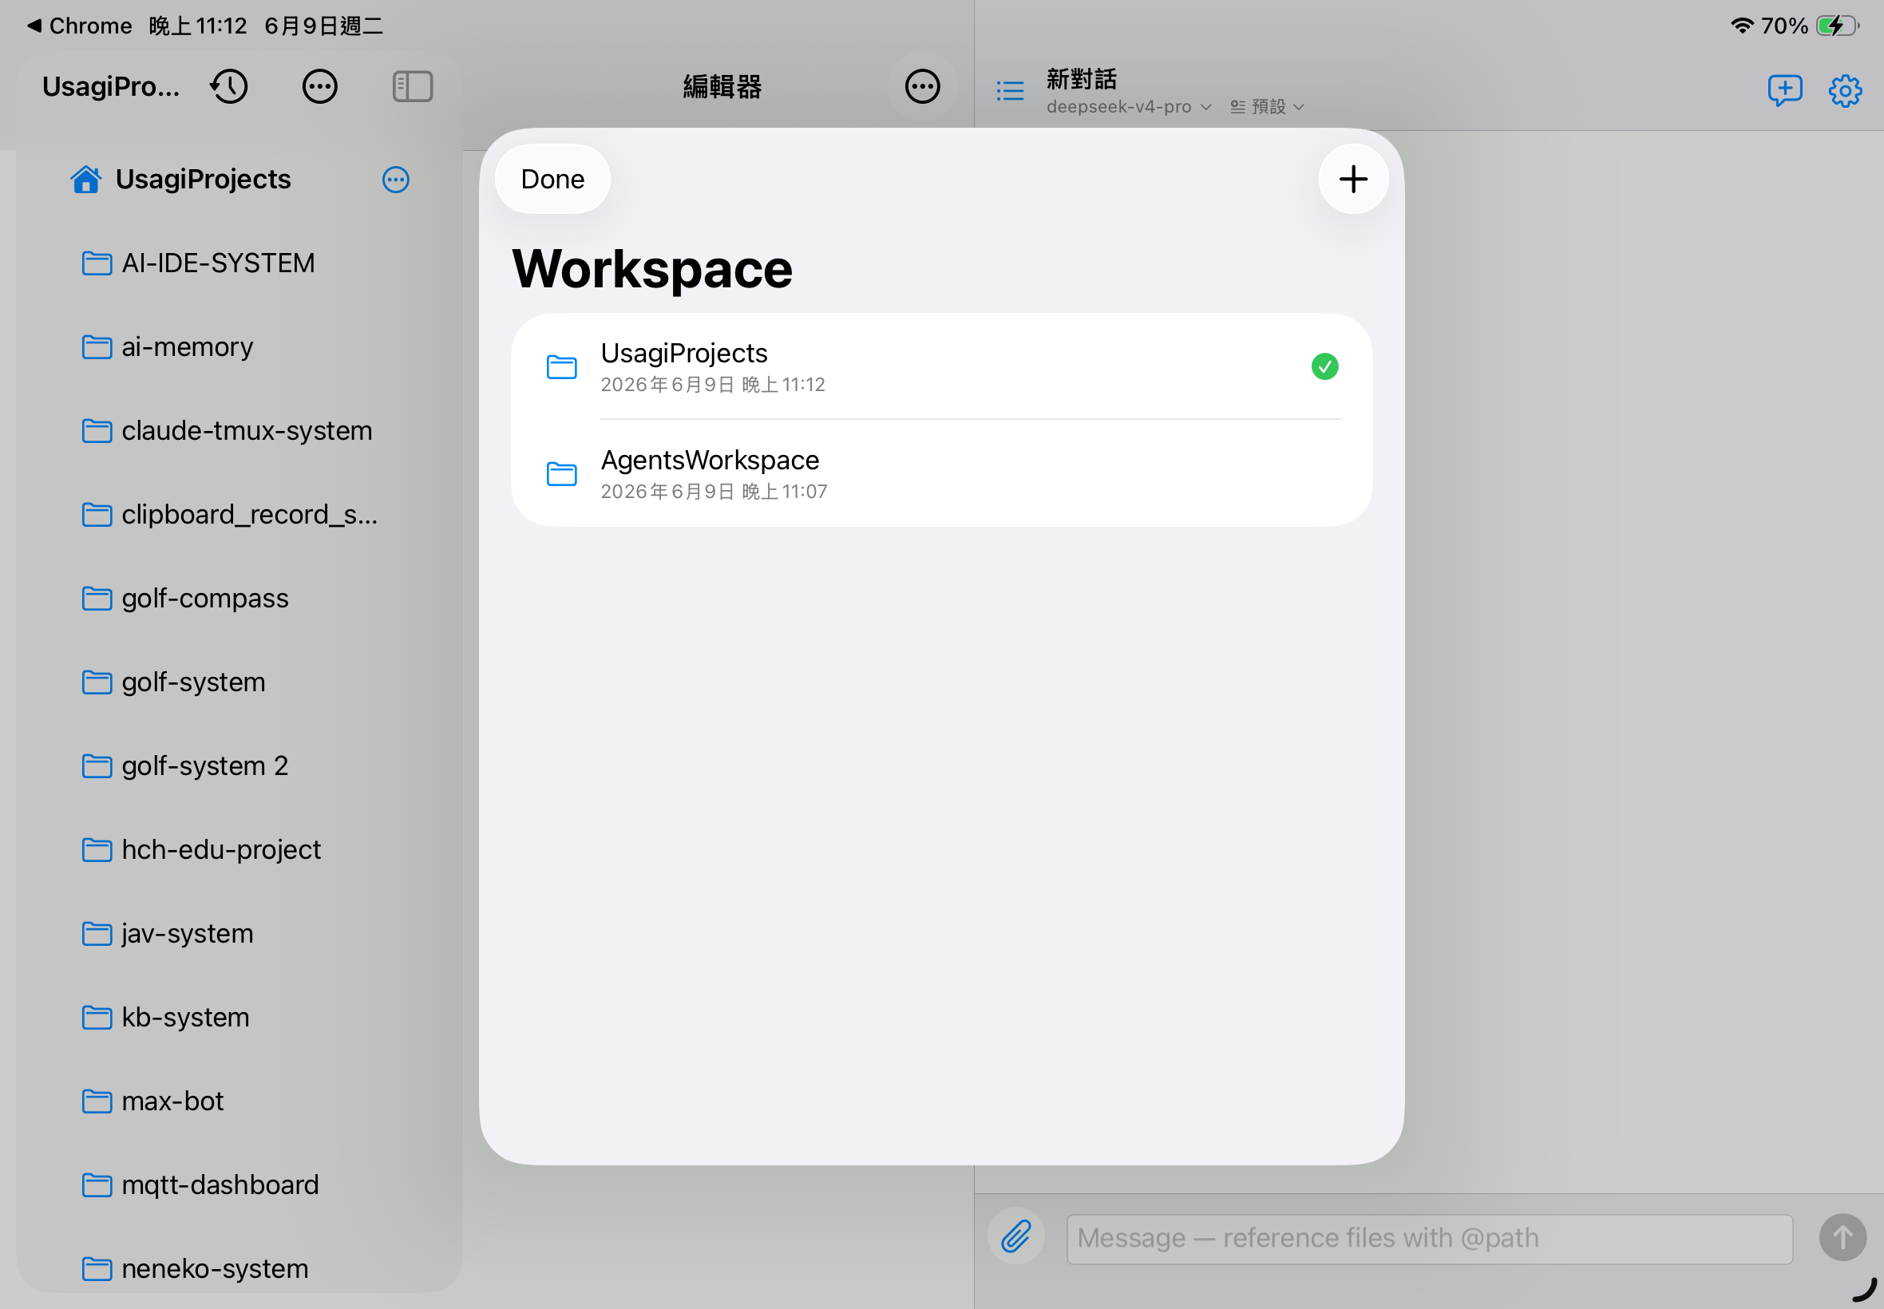Image resolution: width=1884 pixels, height=1309 pixels.
Task: Click the UsagiProjects home icon
Action: (x=85, y=179)
